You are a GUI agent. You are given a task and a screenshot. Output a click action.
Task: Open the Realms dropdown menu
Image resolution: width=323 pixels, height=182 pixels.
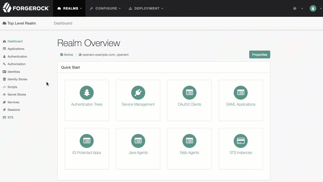coord(69,9)
